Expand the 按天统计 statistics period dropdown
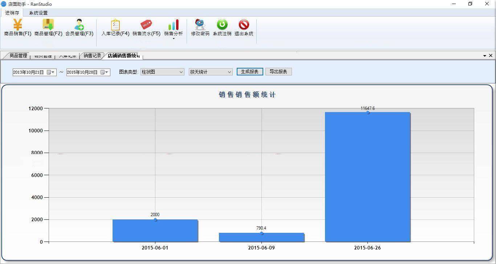Image resolution: width=496 pixels, height=264 pixels. click(x=229, y=72)
